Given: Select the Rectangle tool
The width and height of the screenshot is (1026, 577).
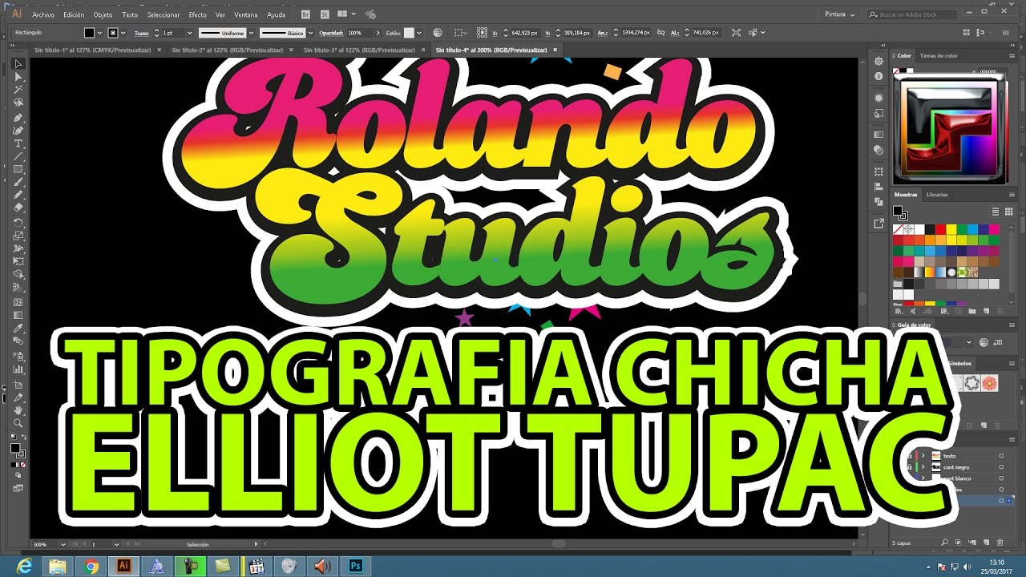Looking at the screenshot, I should [x=18, y=169].
